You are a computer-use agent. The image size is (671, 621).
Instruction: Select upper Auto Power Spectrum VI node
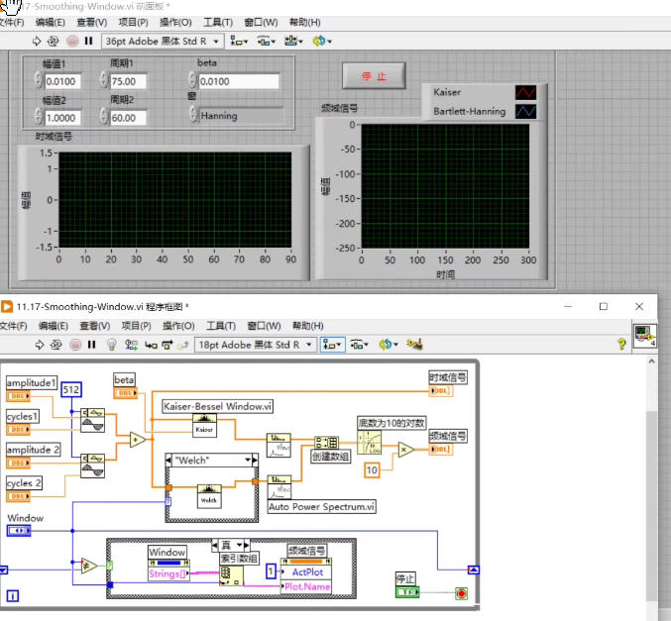(279, 446)
